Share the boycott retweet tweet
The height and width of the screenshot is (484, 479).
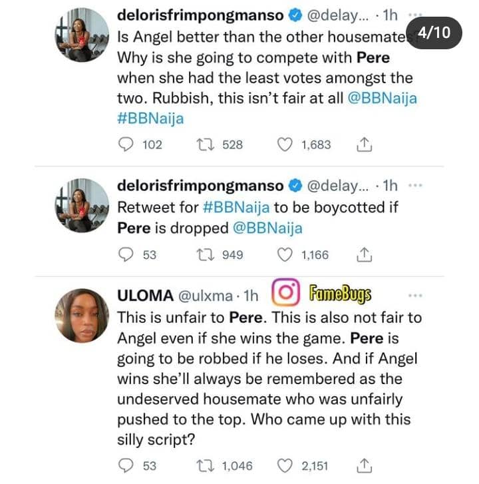[363, 254]
